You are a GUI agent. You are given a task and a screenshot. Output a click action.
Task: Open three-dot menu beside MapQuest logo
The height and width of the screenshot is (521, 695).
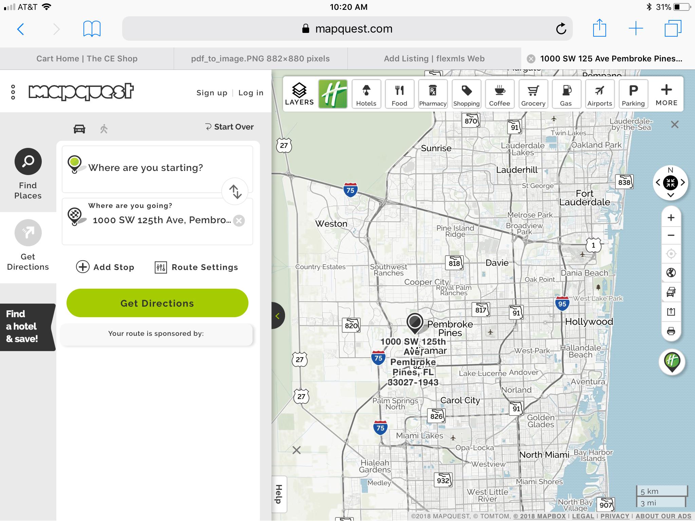pyautogui.click(x=13, y=92)
